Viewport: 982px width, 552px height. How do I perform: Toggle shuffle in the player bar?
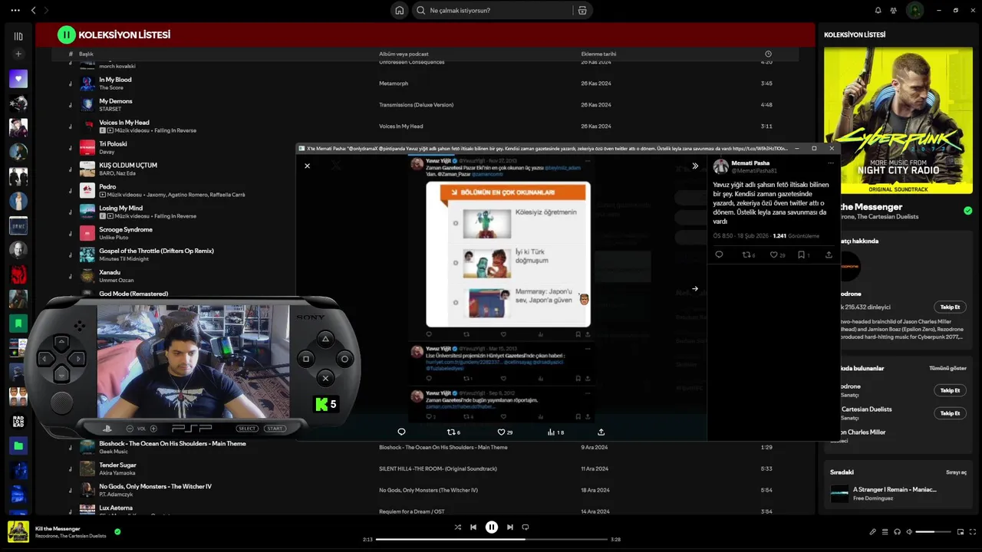tap(458, 527)
